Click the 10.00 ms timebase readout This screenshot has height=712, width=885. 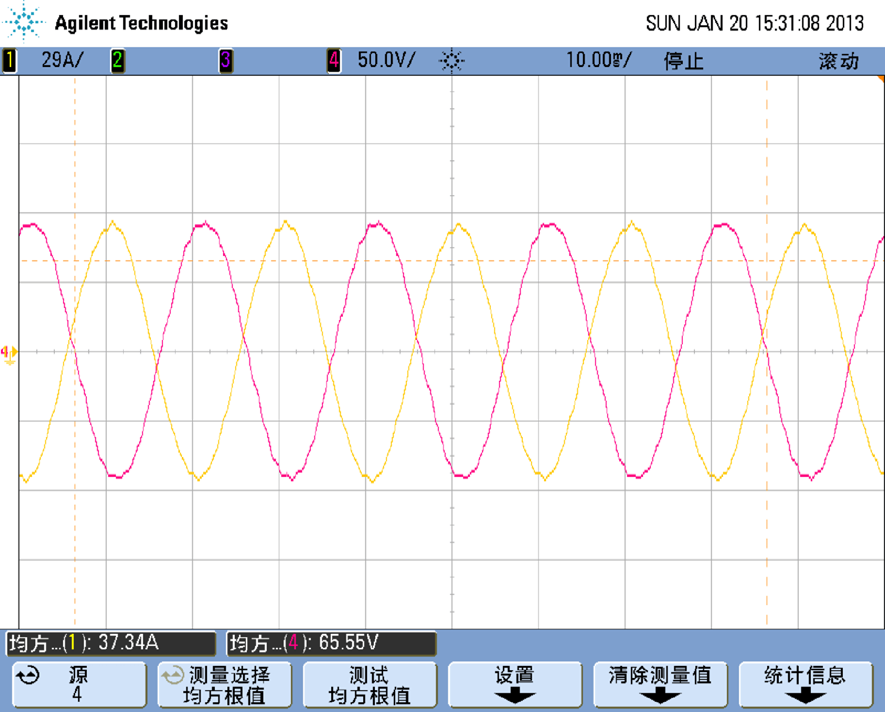(x=598, y=60)
